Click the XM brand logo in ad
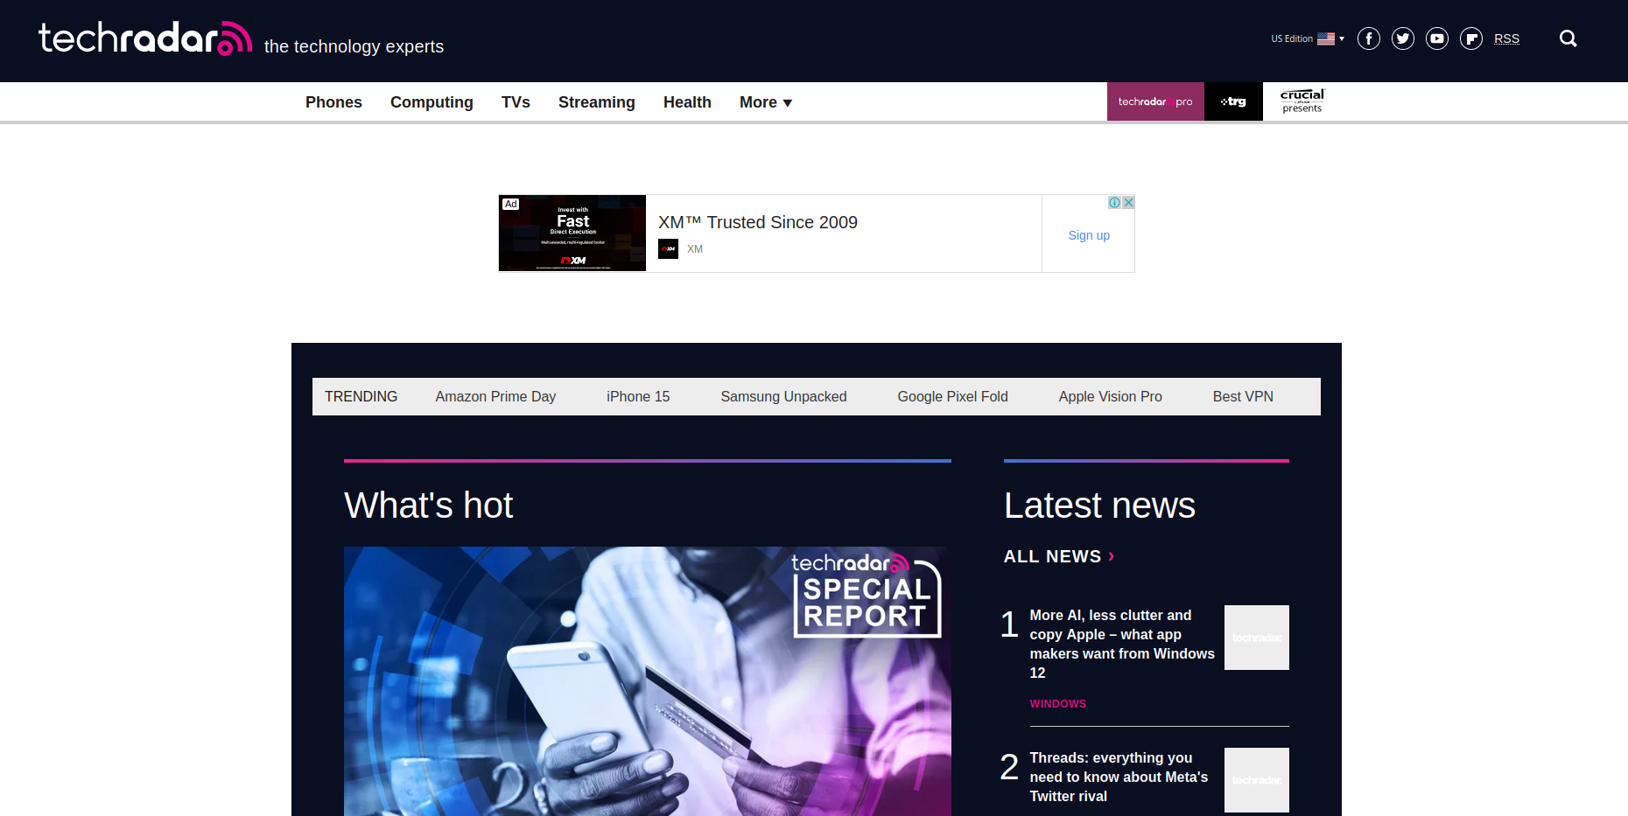 [x=669, y=249]
